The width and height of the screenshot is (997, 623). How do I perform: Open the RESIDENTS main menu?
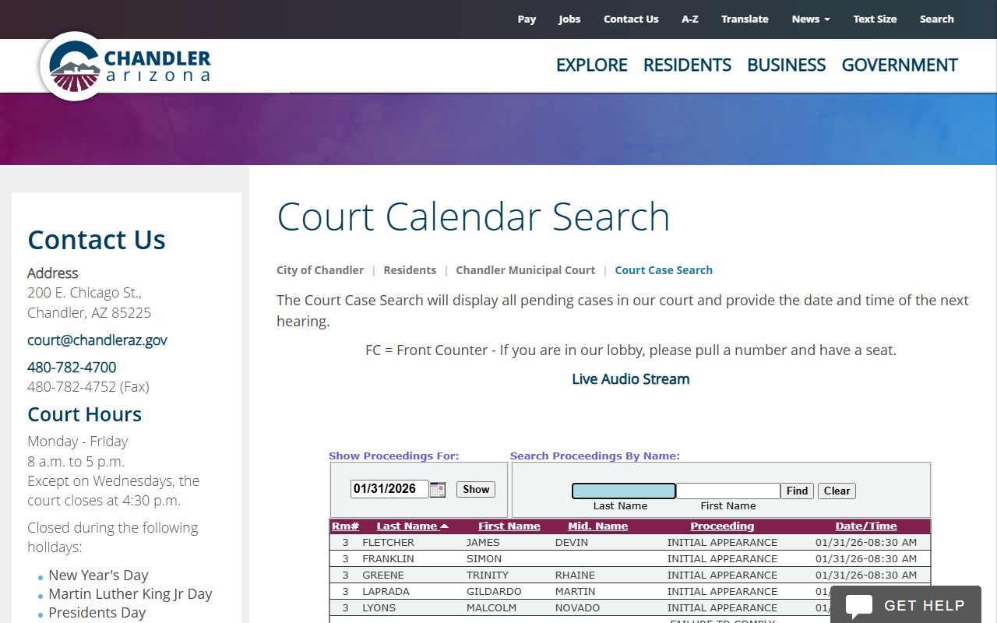pyautogui.click(x=687, y=65)
